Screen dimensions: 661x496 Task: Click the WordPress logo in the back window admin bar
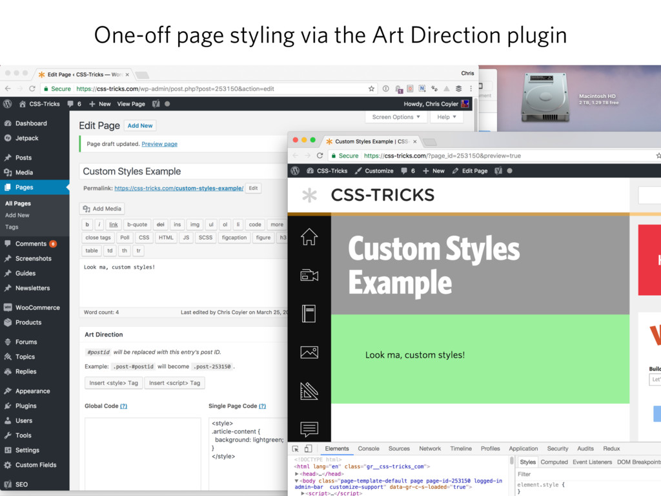coord(7,104)
